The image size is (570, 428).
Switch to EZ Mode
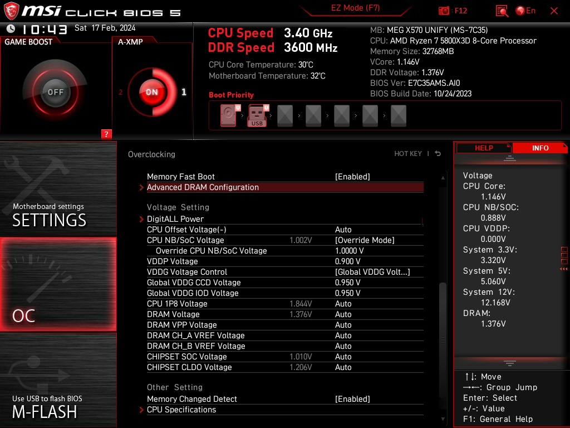tap(356, 8)
